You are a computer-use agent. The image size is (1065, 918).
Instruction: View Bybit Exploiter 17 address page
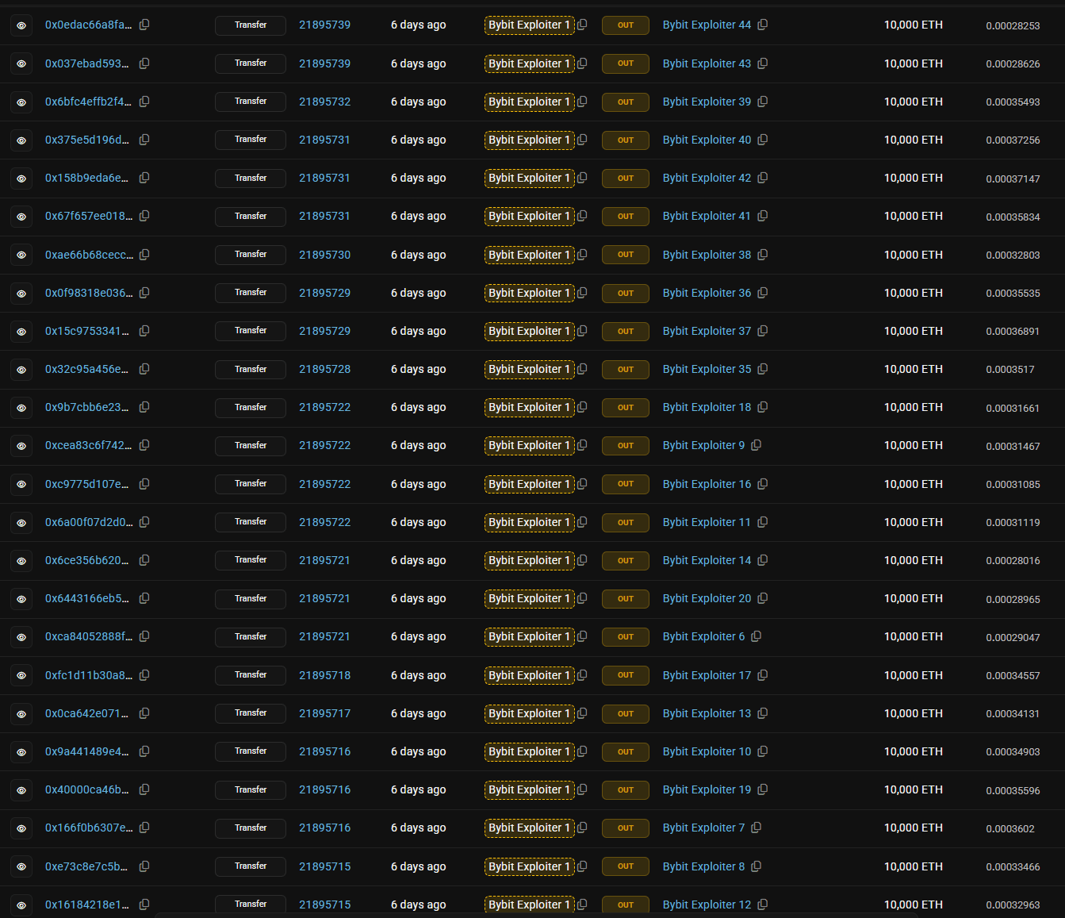coord(707,675)
